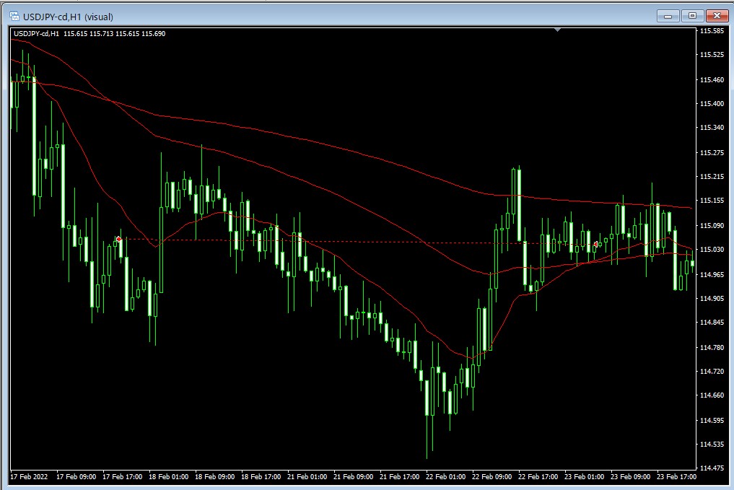Close the USDJPY-cd,H1 chart window
The height and width of the screenshot is (490, 734).
click(x=716, y=16)
